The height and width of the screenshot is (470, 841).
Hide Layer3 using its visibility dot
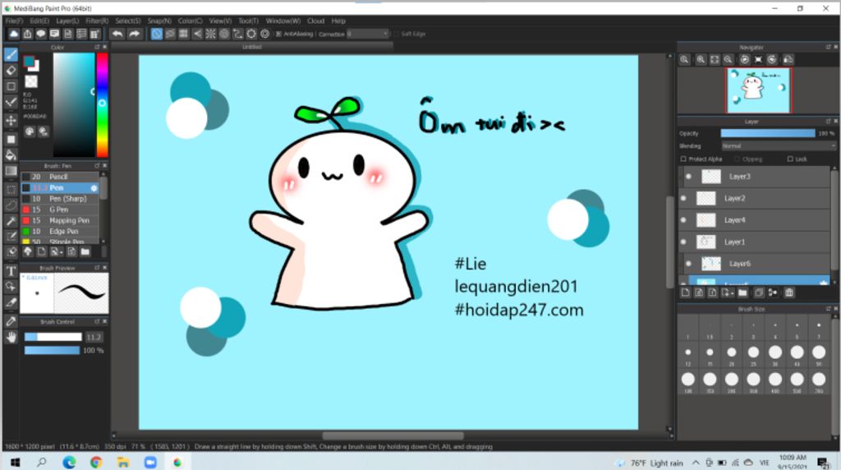[x=689, y=177]
